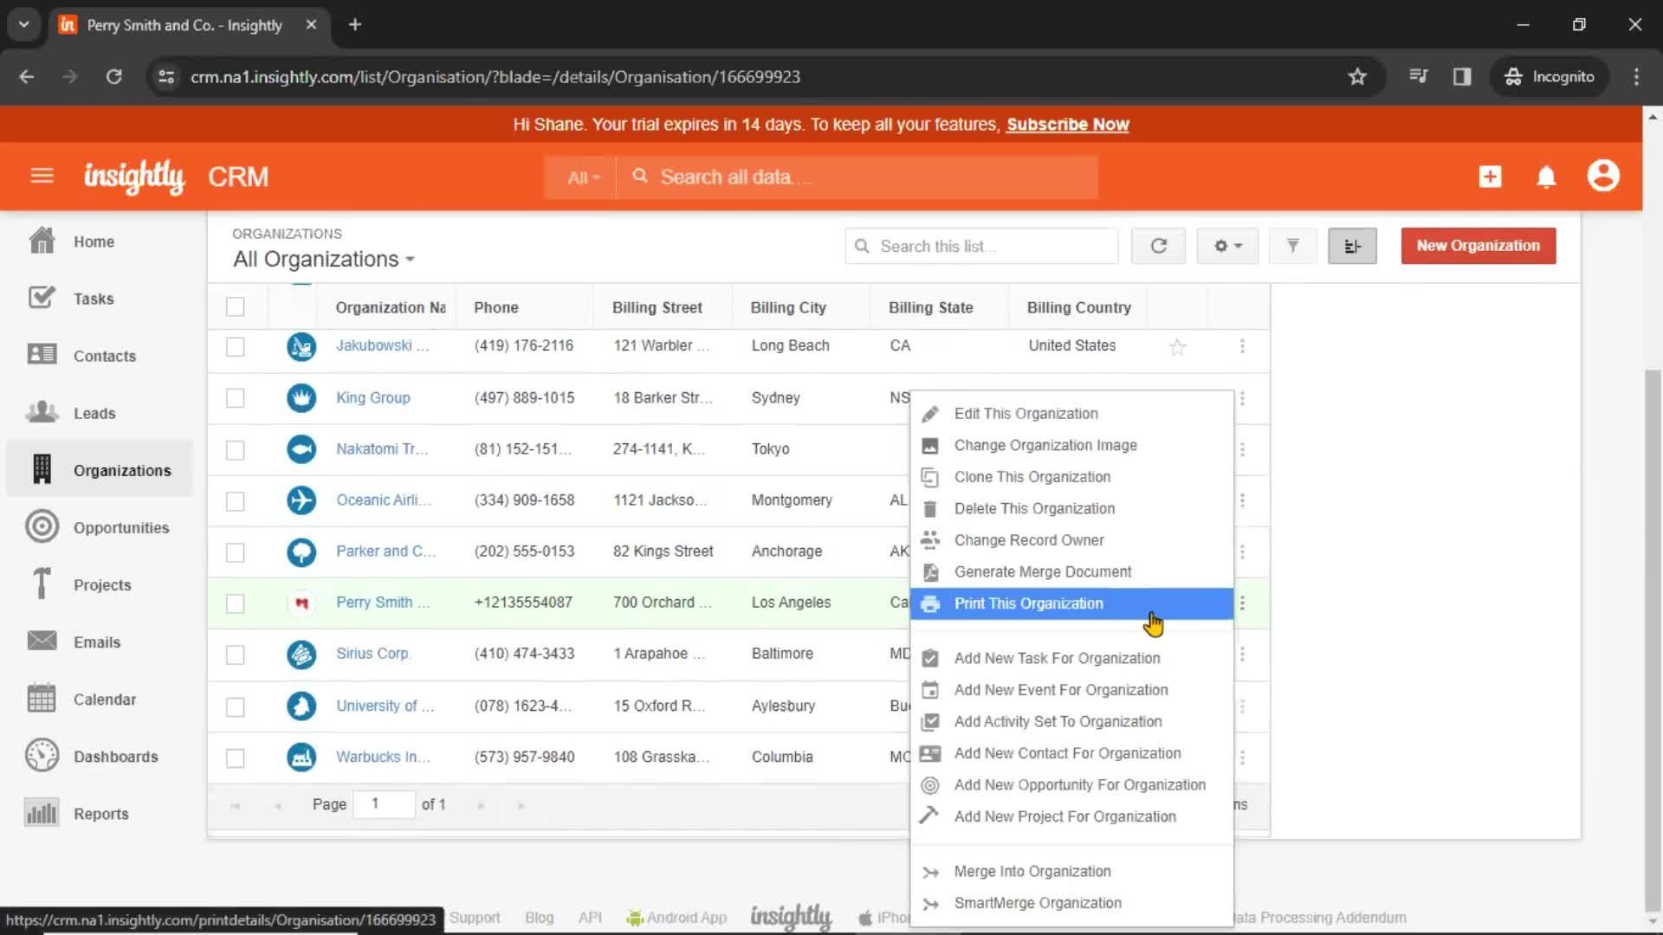
Task: Check the Warbucks Industries row checkbox
Action: [x=235, y=758]
